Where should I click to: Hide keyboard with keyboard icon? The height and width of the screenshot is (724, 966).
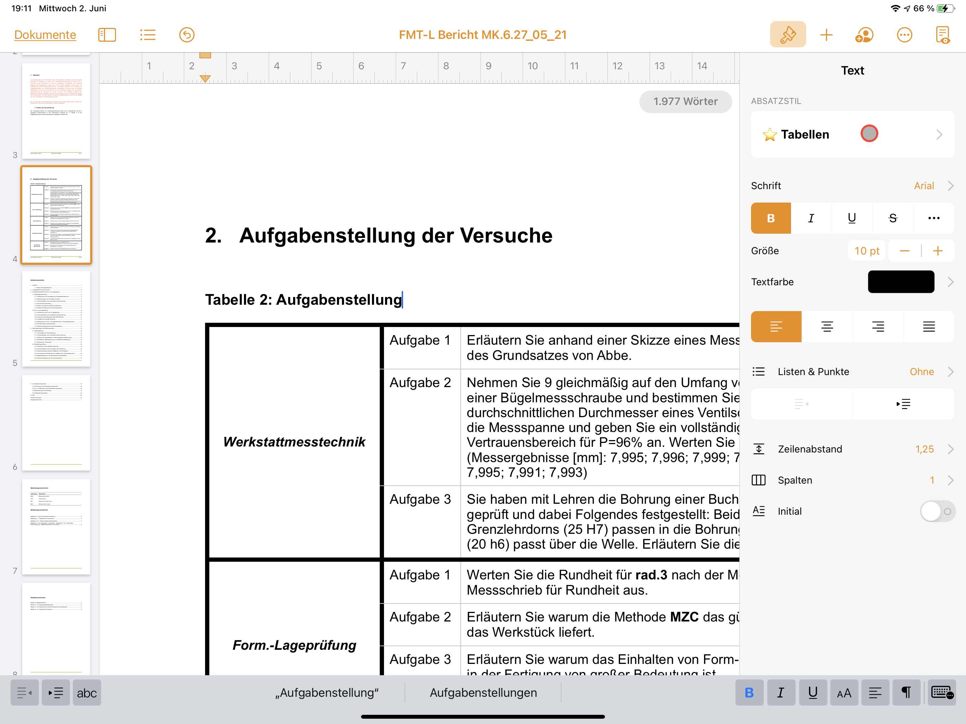click(x=942, y=693)
